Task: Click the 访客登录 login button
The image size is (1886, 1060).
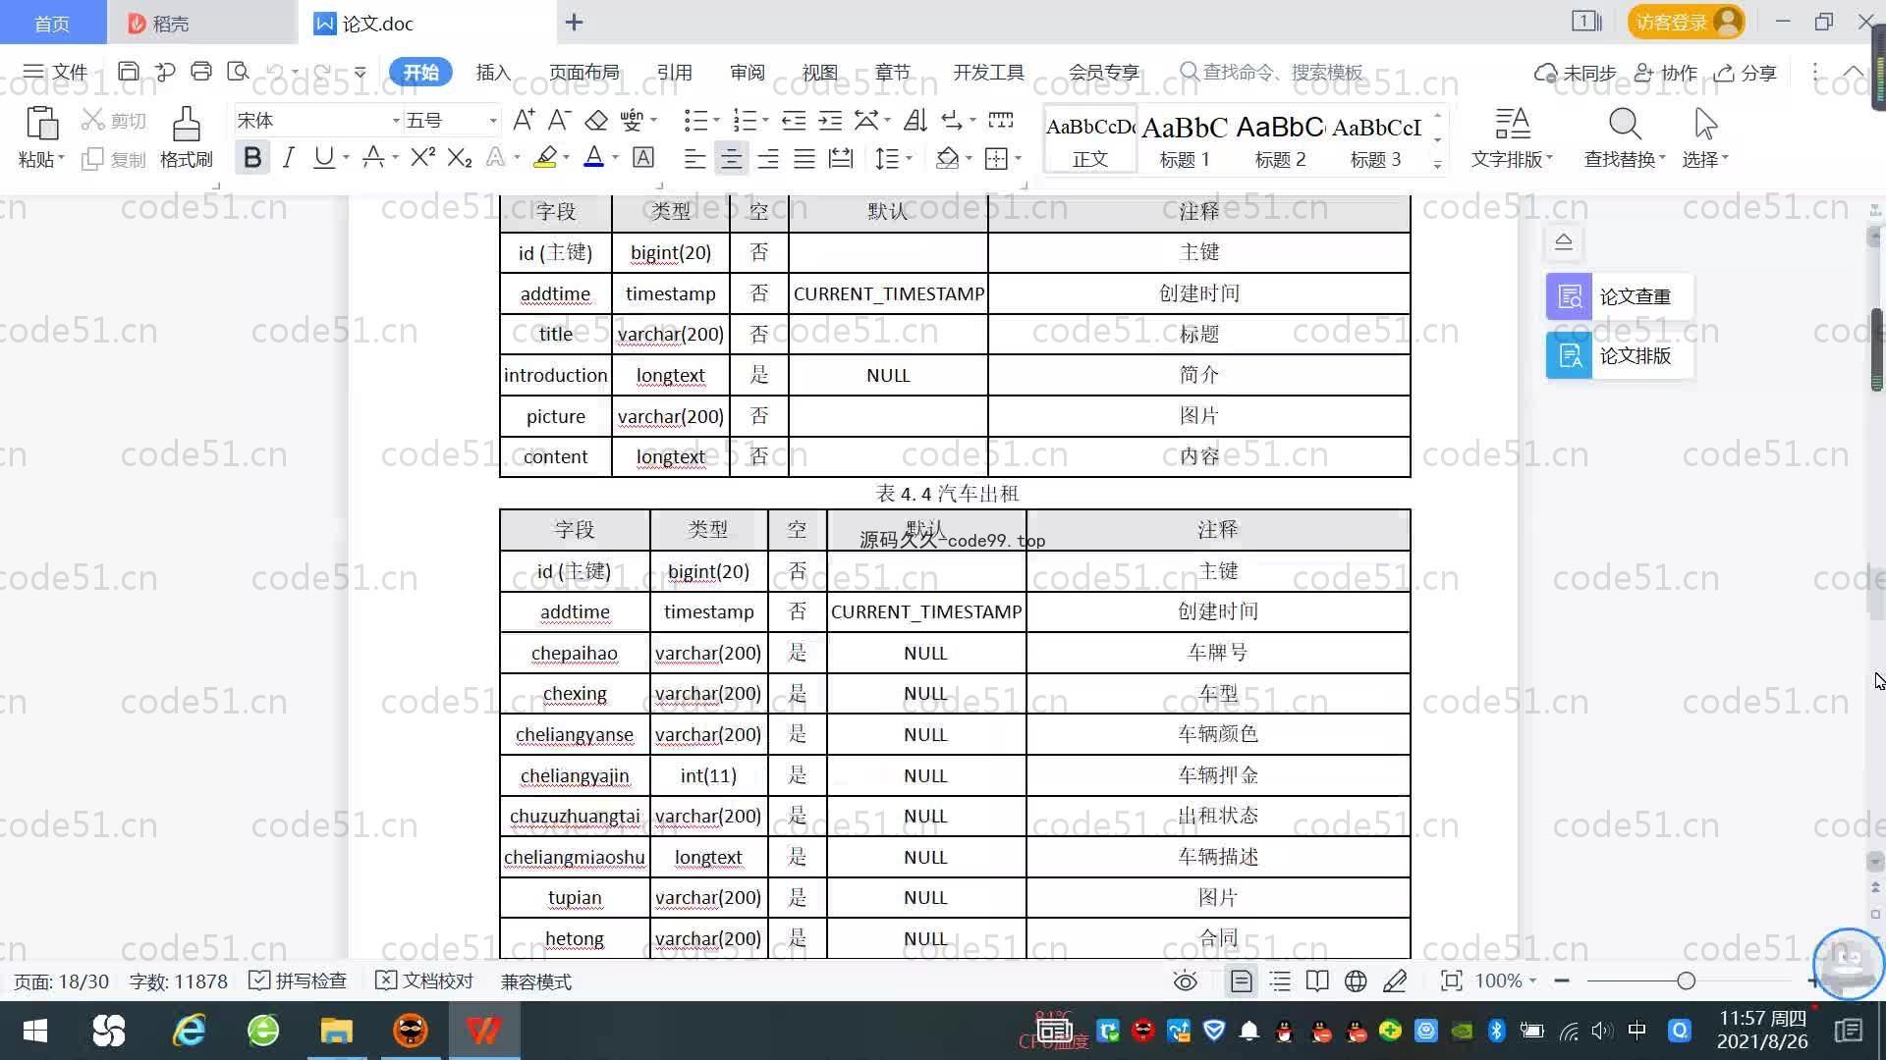Action: [x=1686, y=22]
